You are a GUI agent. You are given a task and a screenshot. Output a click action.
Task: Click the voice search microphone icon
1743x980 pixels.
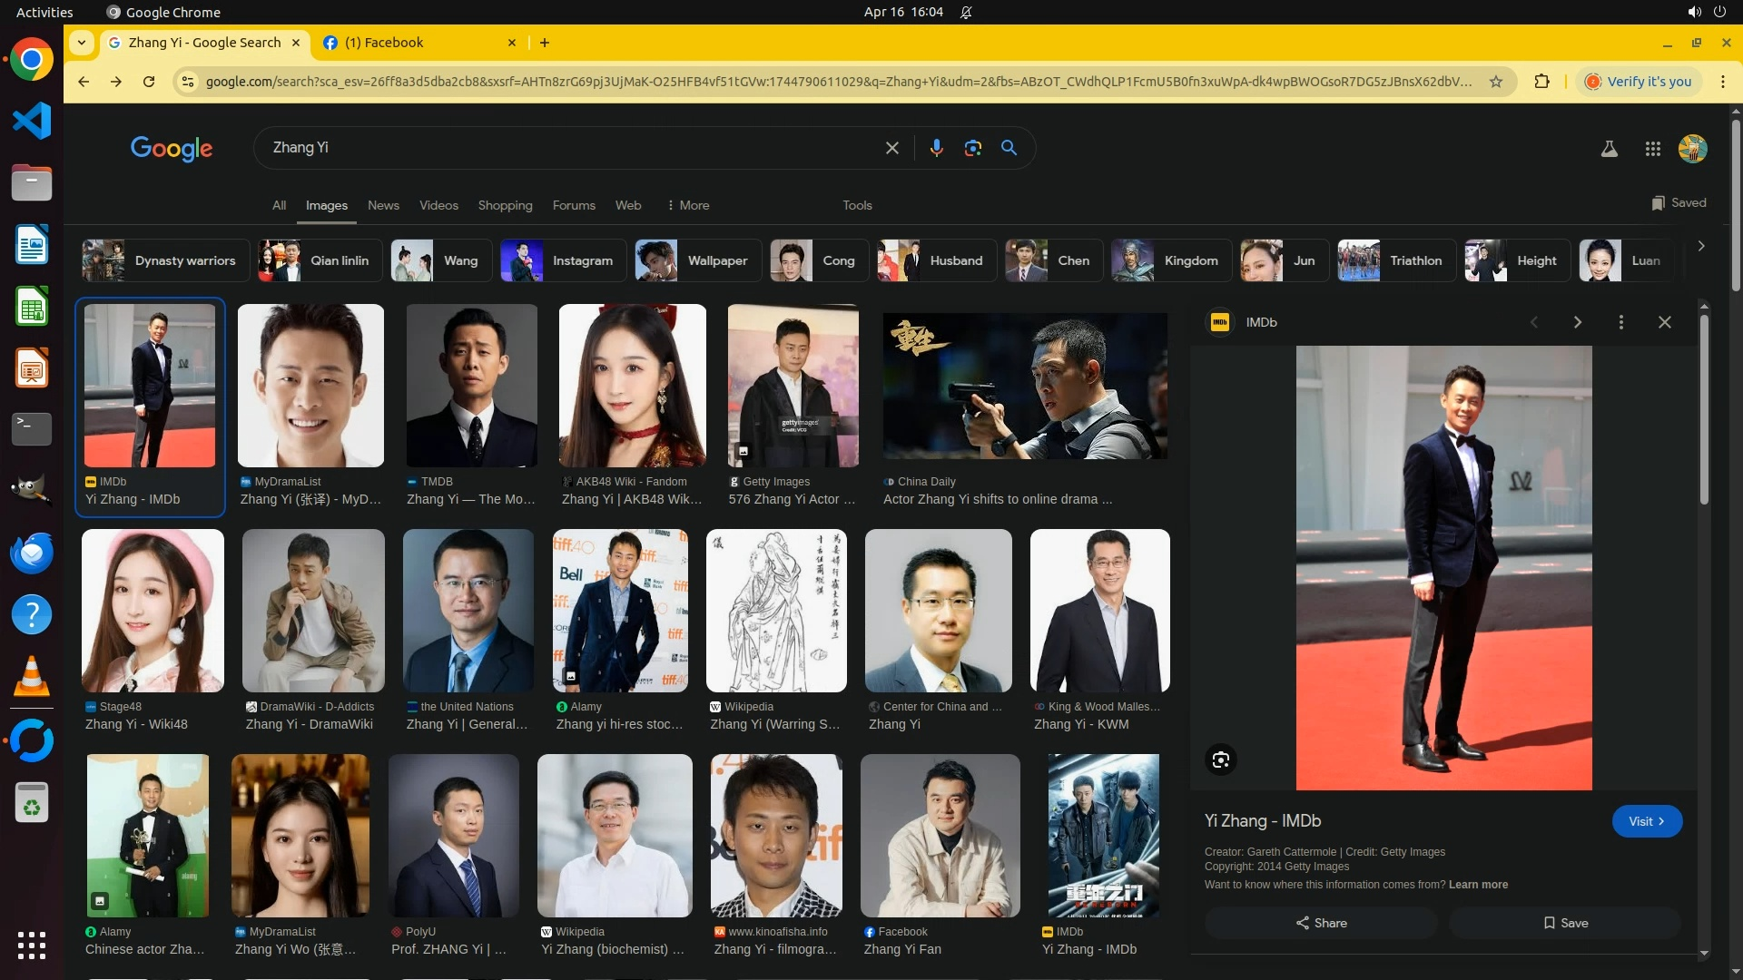936,148
